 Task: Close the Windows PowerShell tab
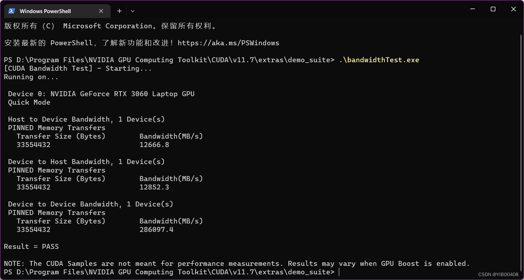101,11
